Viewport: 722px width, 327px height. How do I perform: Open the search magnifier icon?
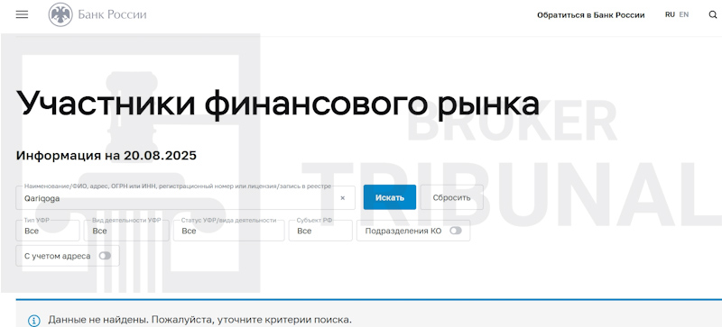tap(713, 14)
